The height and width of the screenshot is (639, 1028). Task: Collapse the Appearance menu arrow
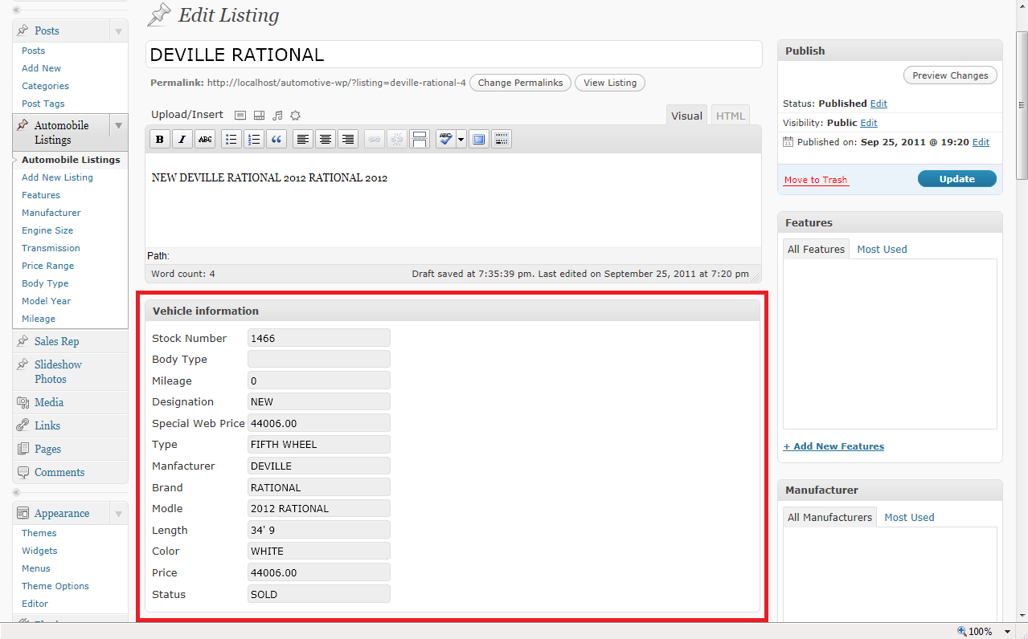tap(118, 514)
